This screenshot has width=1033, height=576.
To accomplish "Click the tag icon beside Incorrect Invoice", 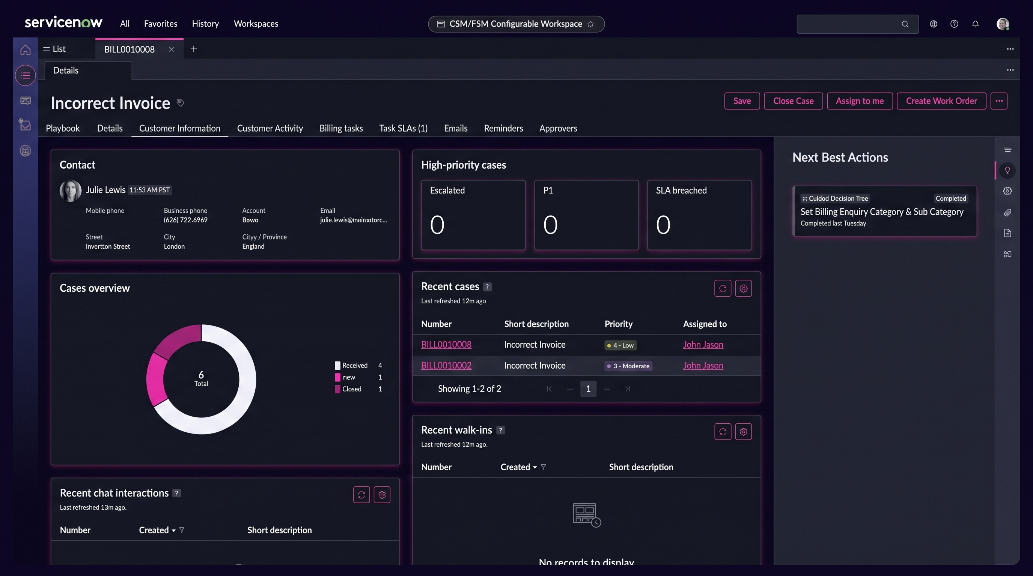I will tap(181, 103).
